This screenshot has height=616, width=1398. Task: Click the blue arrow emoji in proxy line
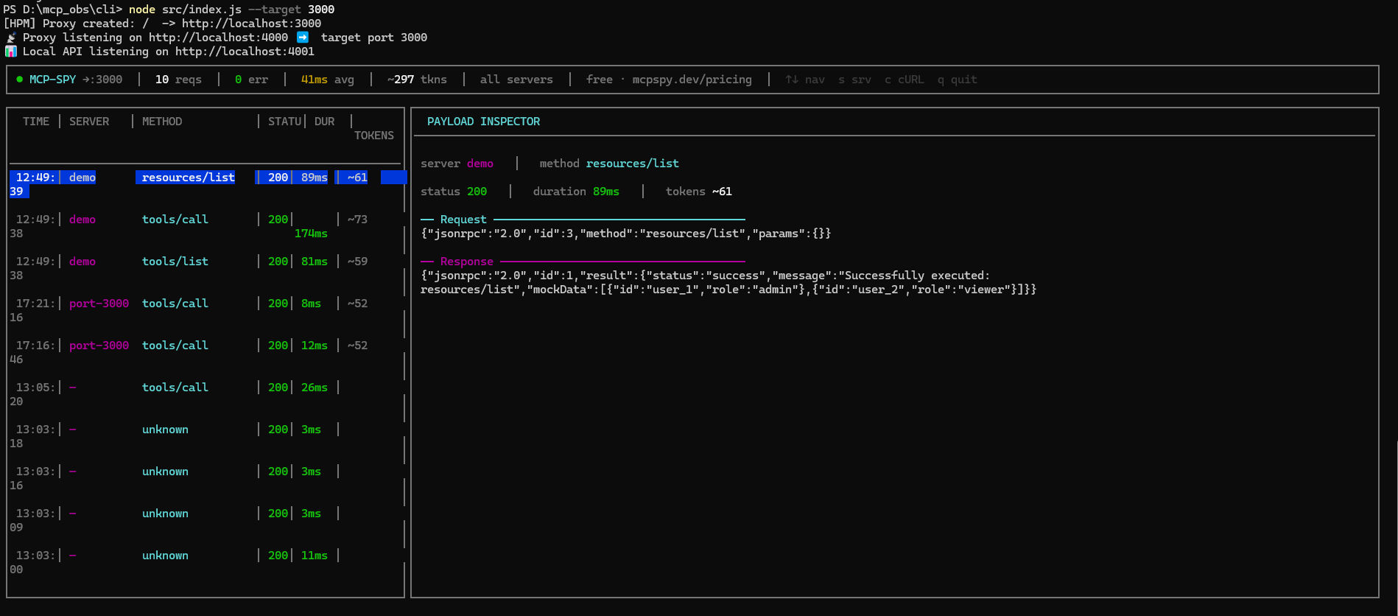coord(302,37)
